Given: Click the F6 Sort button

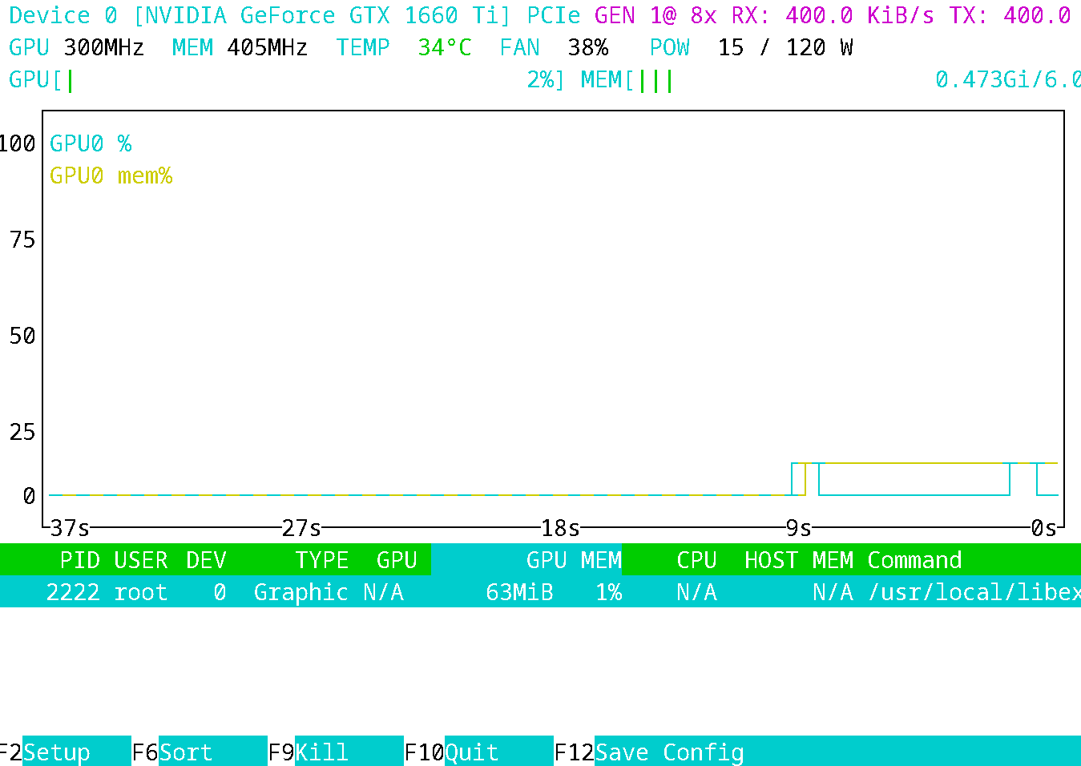Looking at the screenshot, I should coord(186,752).
